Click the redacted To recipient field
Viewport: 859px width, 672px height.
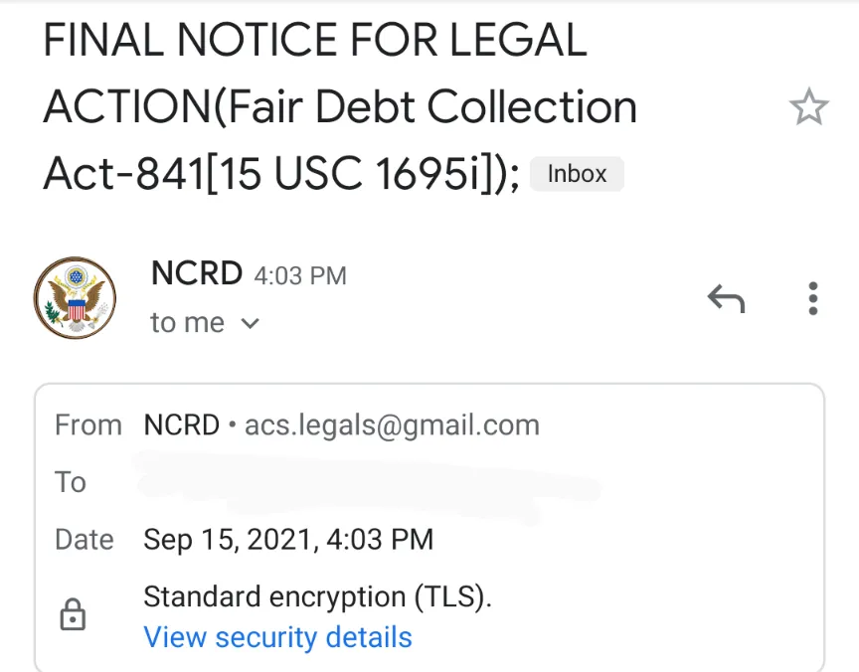tap(369, 484)
